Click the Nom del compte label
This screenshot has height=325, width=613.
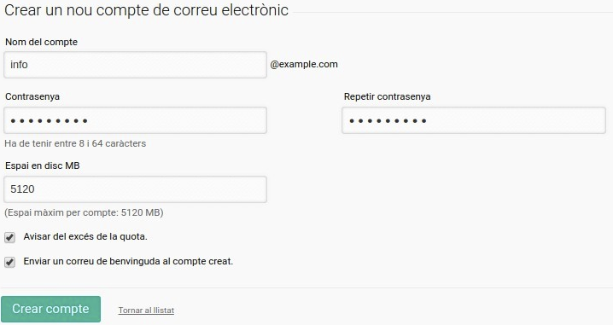42,42
